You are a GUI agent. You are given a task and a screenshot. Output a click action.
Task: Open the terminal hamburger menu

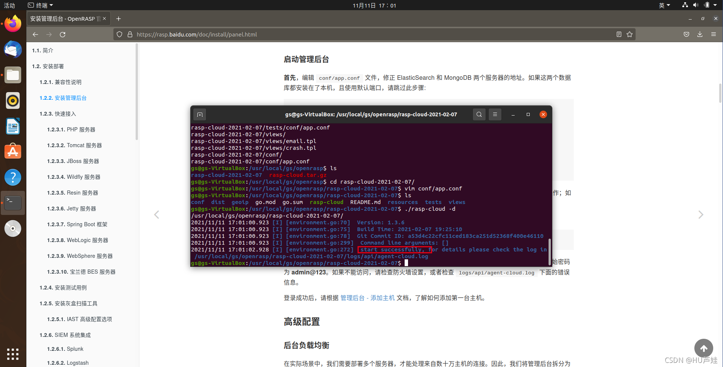pos(495,114)
